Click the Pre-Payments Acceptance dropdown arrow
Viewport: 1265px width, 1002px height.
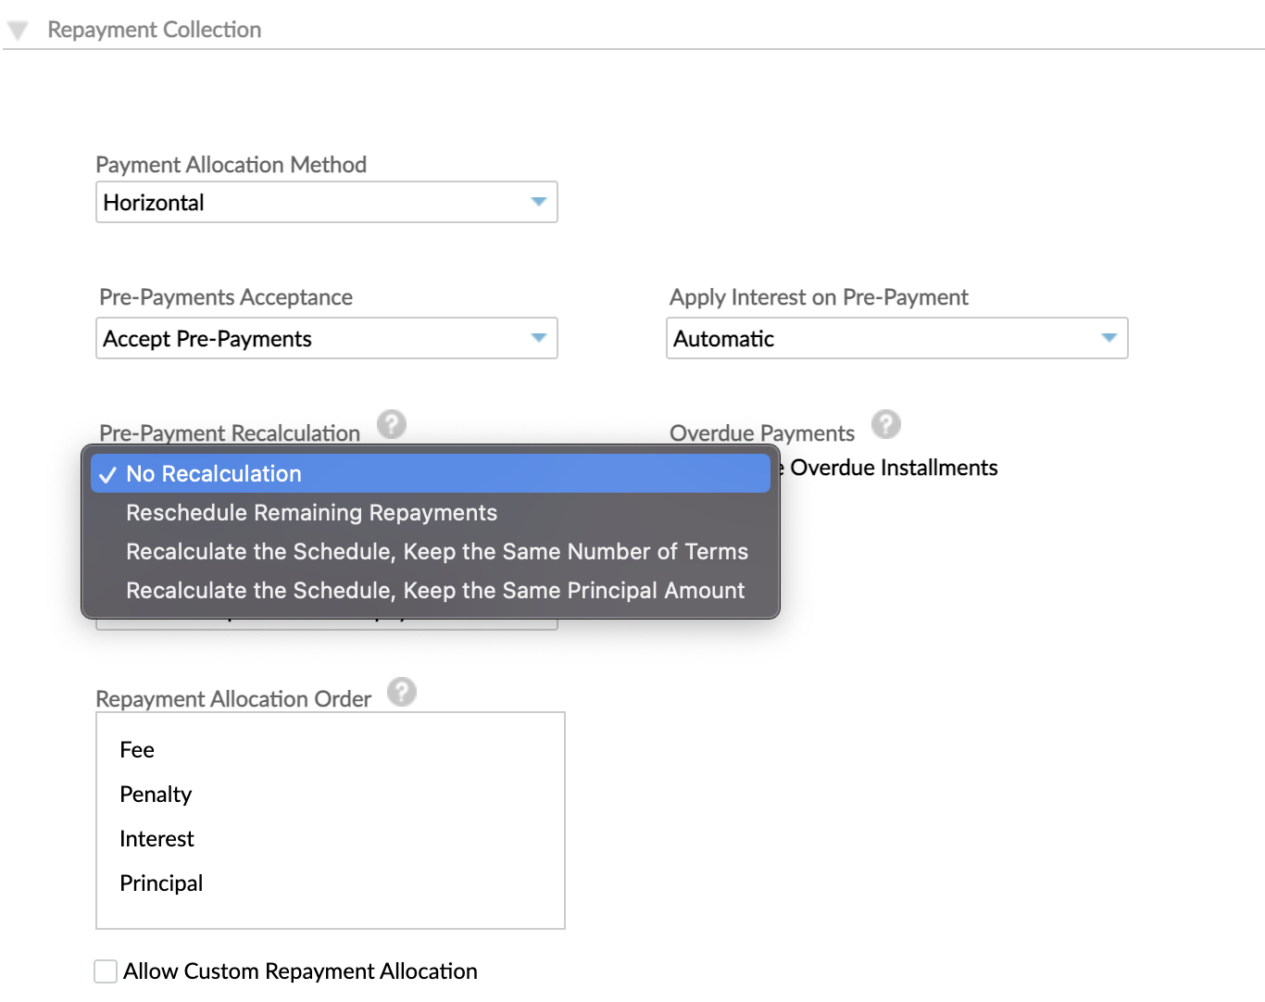[x=540, y=339]
